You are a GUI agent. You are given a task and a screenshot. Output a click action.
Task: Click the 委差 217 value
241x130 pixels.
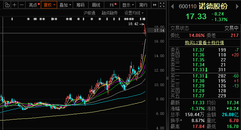235,35
